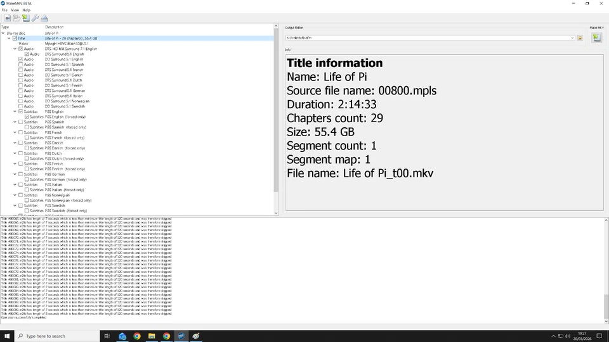Click the Windows taskbar search box
This screenshot has width=609, height=342.
57,336
